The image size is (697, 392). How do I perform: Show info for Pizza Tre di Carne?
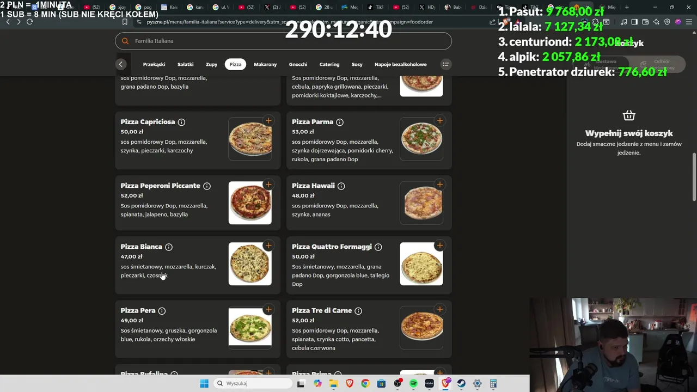(x=358, y=311)
